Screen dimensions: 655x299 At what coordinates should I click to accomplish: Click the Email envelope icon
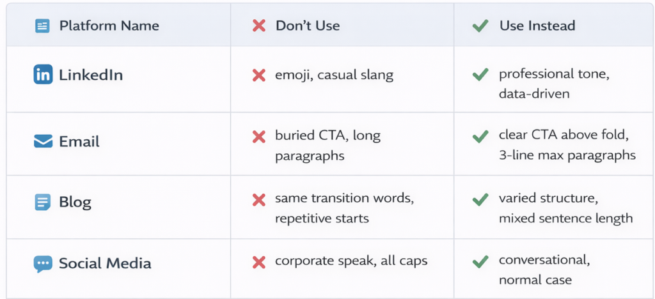43,141
